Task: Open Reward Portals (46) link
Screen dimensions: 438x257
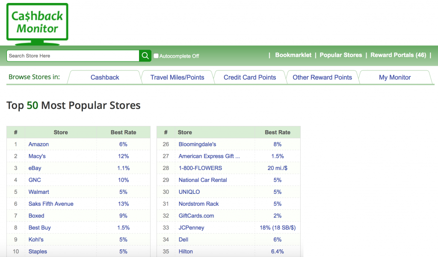Action: (398, 55)
